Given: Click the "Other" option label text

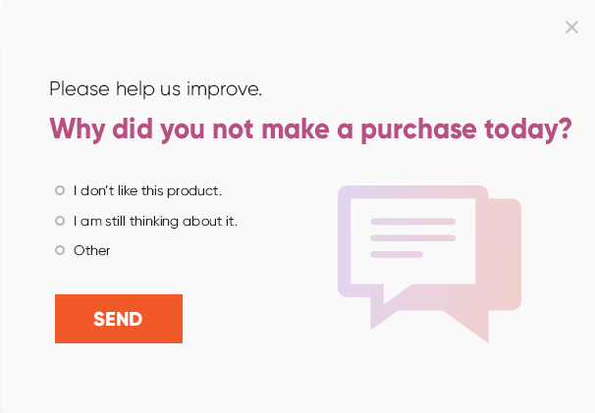Looking at the screenshot, I should pyautogui.click(x=92, y=250).
